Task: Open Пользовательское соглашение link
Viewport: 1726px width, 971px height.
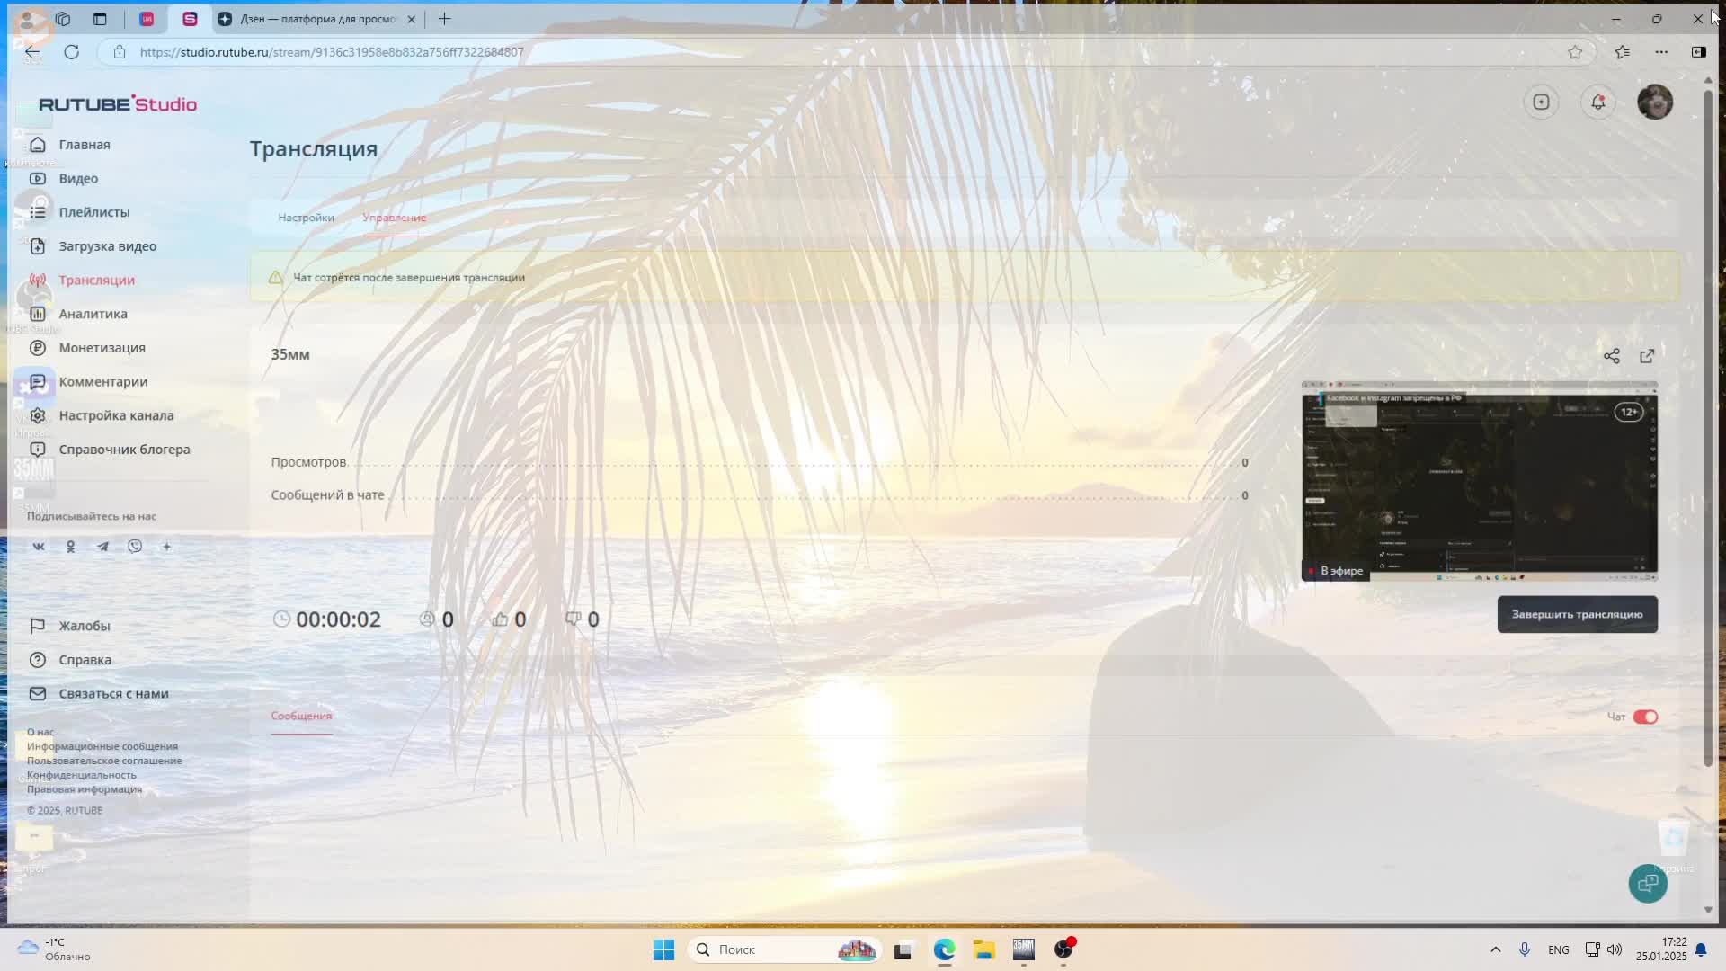Action: (x=104, y=761)
